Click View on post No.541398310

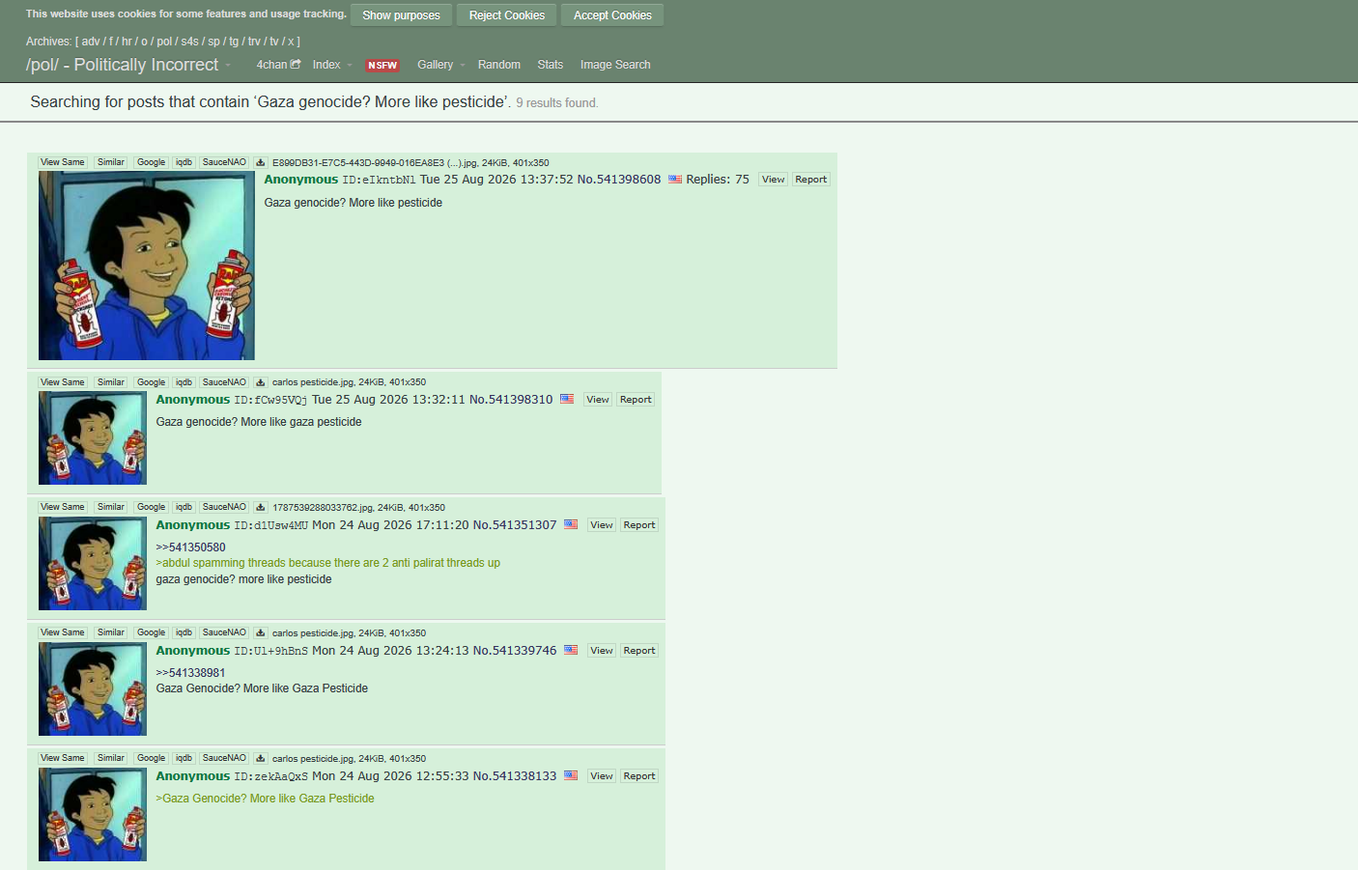598,400
